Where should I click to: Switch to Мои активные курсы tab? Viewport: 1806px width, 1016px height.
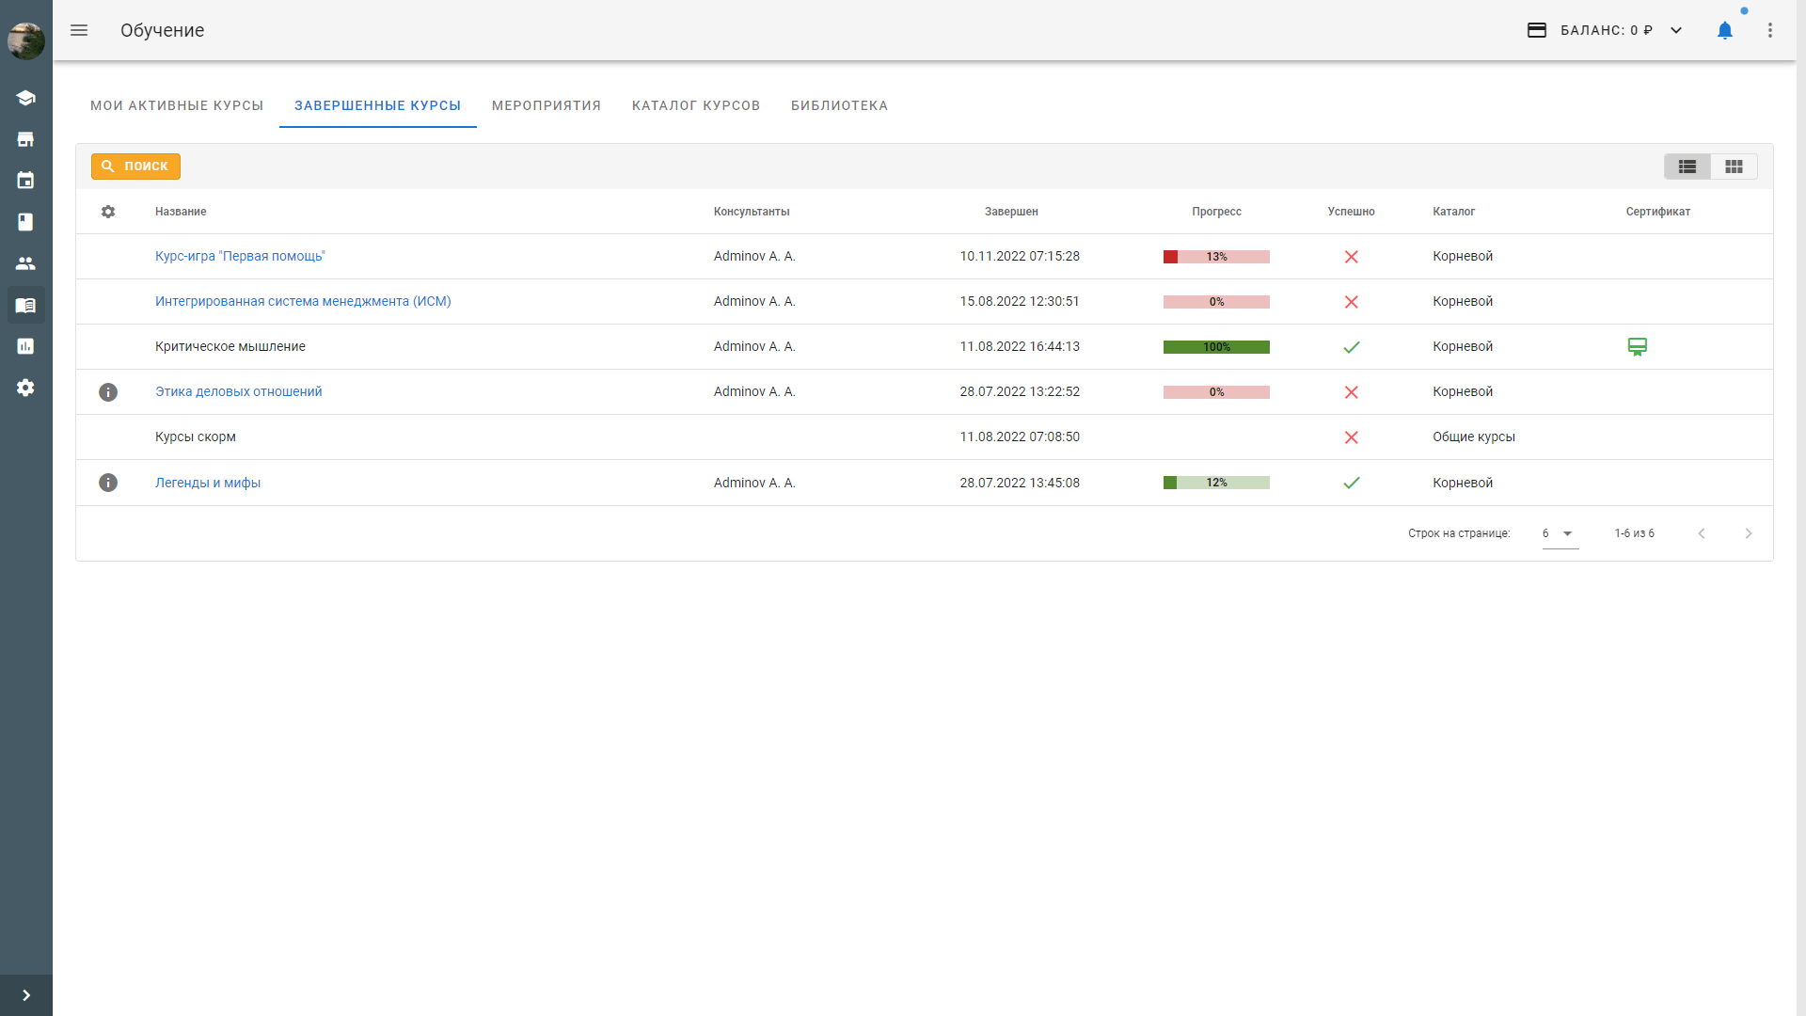177,105
